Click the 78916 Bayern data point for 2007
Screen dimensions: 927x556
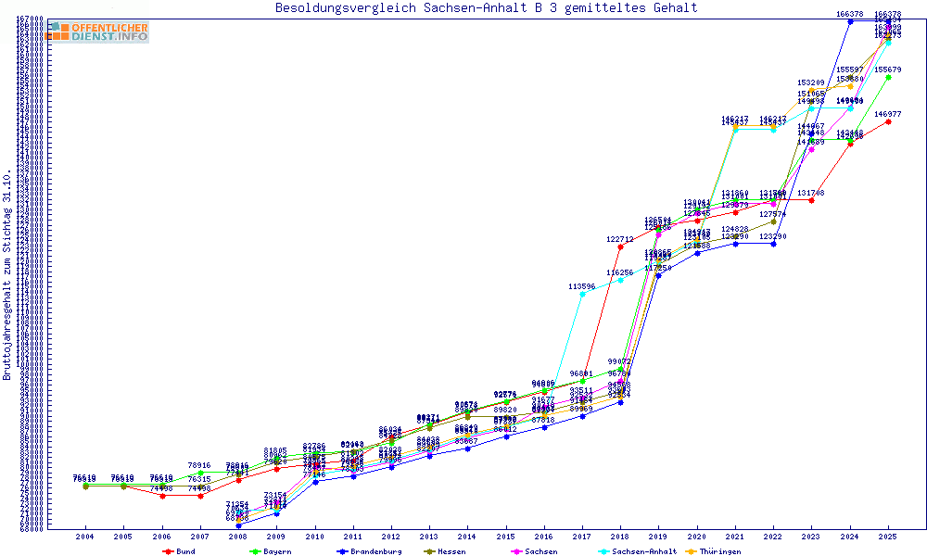199,474
